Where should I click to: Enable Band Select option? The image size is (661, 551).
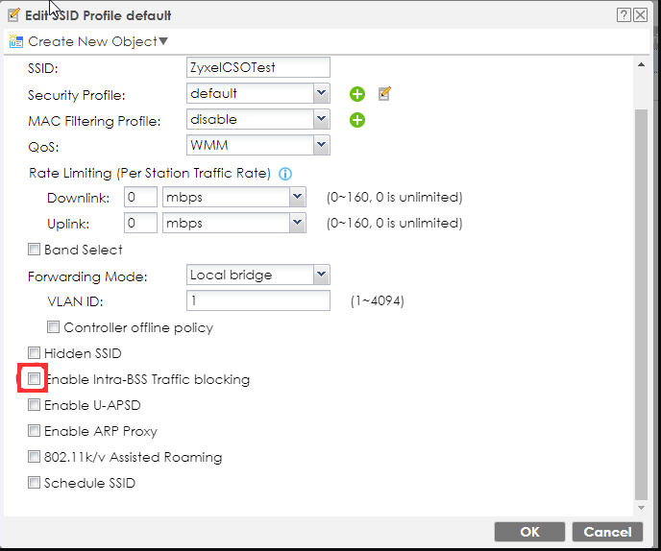pos(35,250)
